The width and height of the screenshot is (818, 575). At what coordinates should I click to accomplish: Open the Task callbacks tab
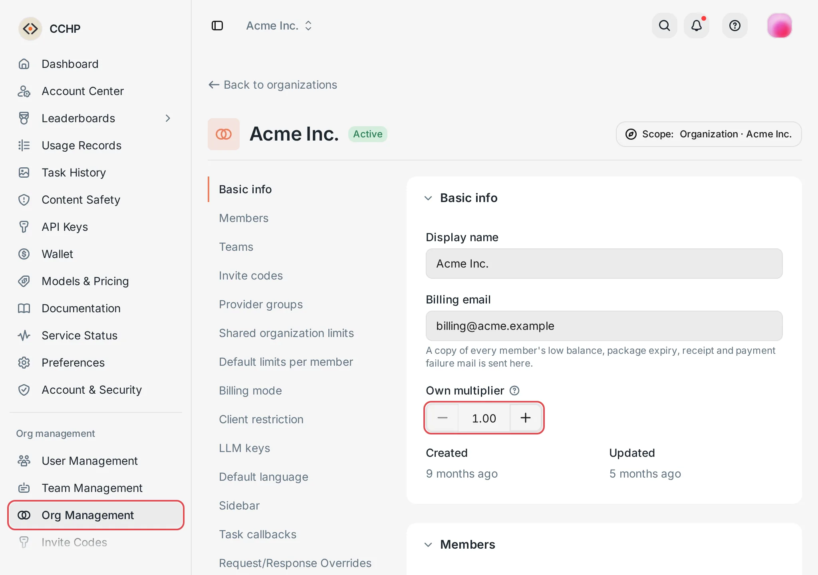coord(258,534)
